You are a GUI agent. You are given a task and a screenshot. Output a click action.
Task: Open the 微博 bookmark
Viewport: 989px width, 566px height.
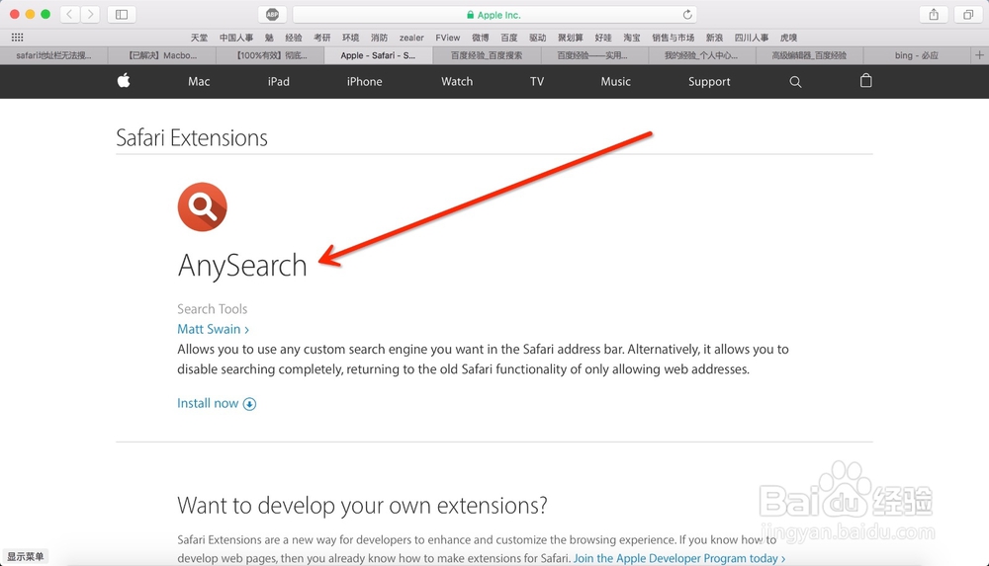(481, 38)
